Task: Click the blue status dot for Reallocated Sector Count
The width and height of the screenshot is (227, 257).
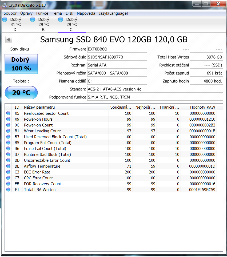Action: point(8,113)
